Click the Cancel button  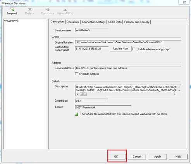[x=137, y=157]
